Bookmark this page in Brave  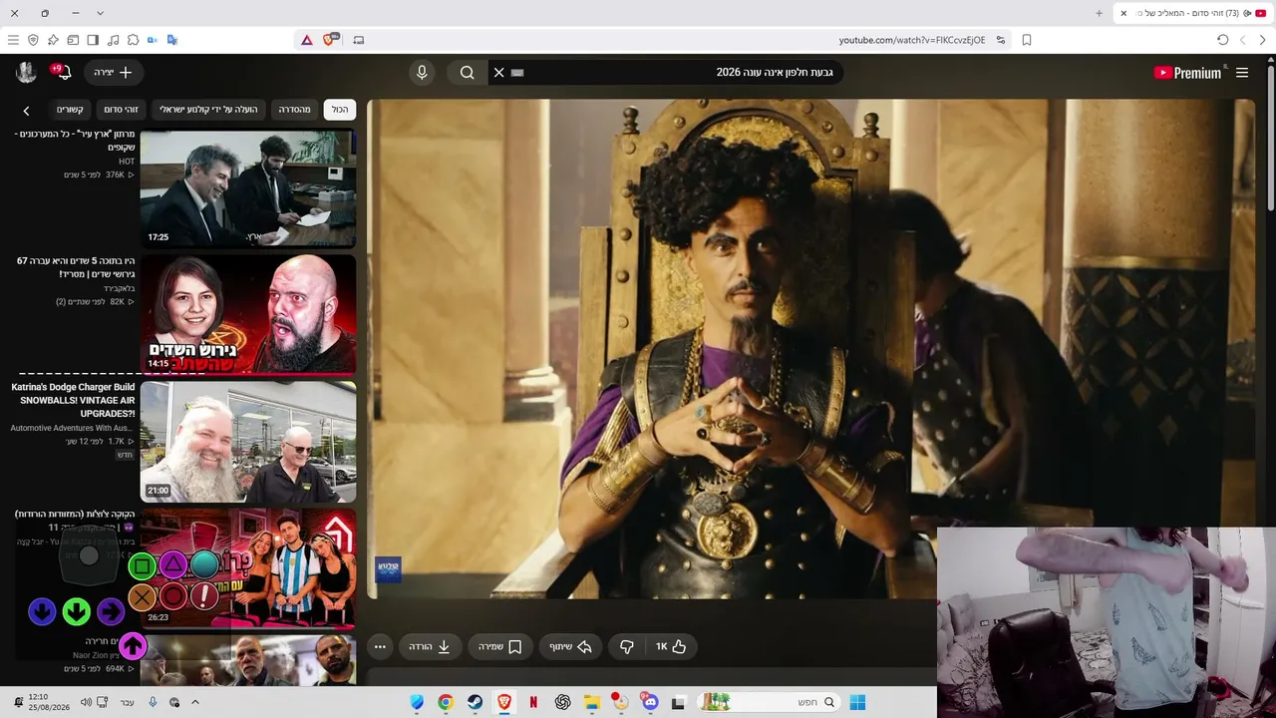click(x=1027, y=40)
